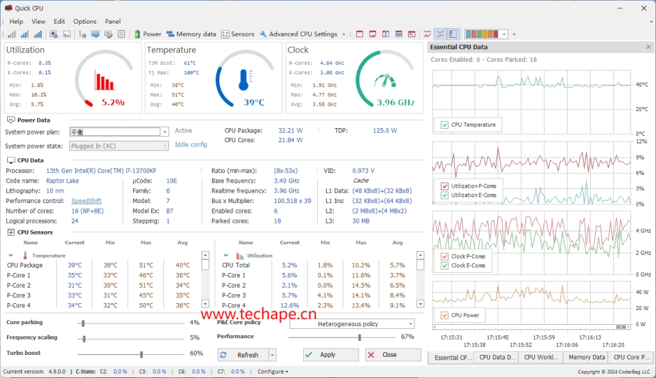Screen dimensions: 656x378
Task: Open the Power toolbar button
Action: pos(147,35)
